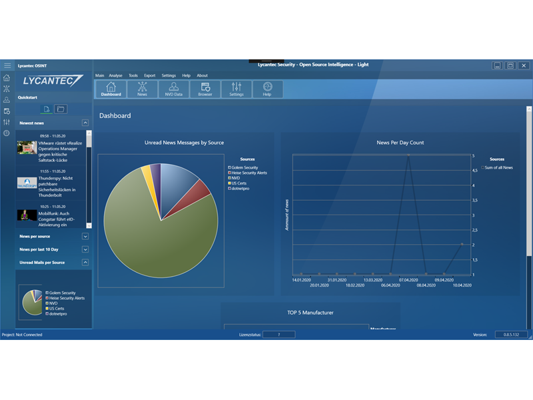Click the browser window icon in the left strip
The width and height of the screenshot is (533, 400).
click(7, 111)
